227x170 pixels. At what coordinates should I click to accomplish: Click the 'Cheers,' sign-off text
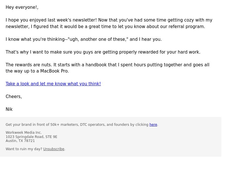tap(14, 96)
